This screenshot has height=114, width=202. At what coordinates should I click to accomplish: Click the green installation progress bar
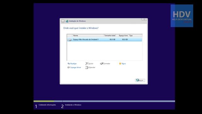tap(44, 101)
